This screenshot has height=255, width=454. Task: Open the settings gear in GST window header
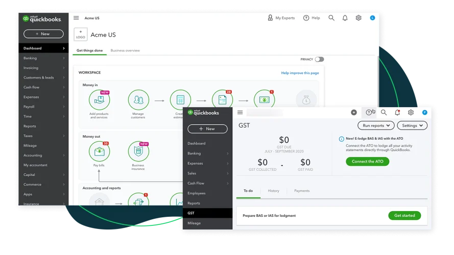(x=411, y=113)
